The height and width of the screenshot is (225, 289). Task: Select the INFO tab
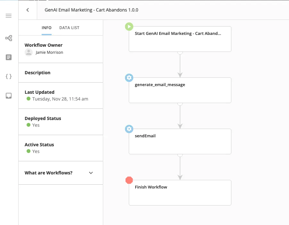pos(46,28)
